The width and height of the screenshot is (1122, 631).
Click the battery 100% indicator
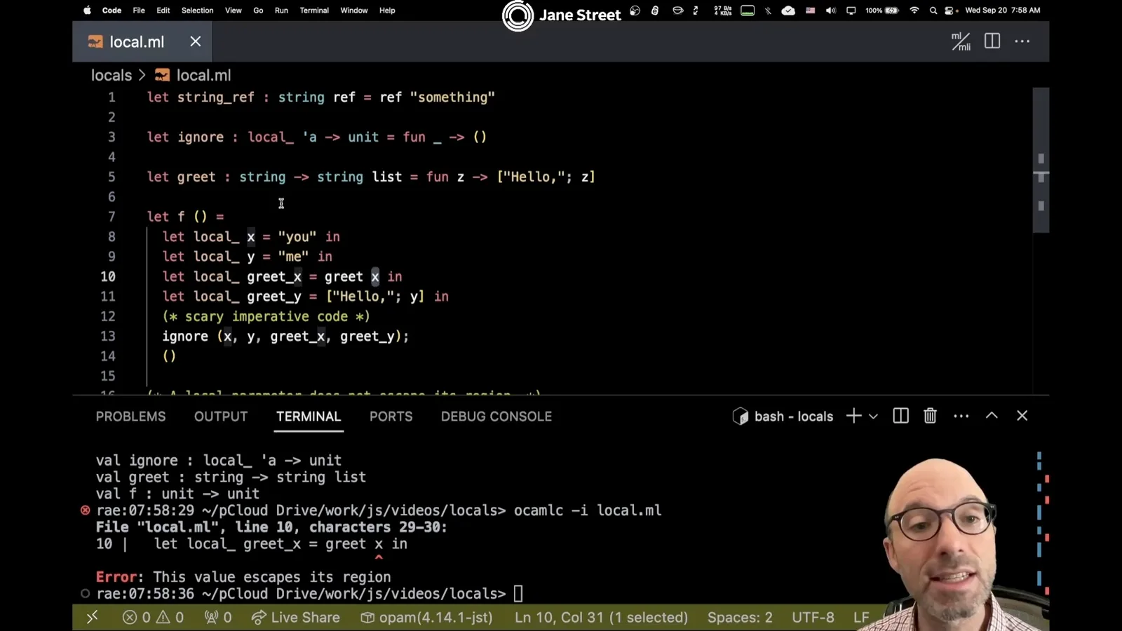pos(881,11)
